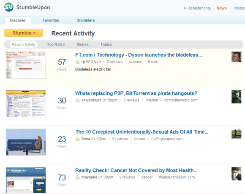Click username shivaranjan

pos(91,100)
